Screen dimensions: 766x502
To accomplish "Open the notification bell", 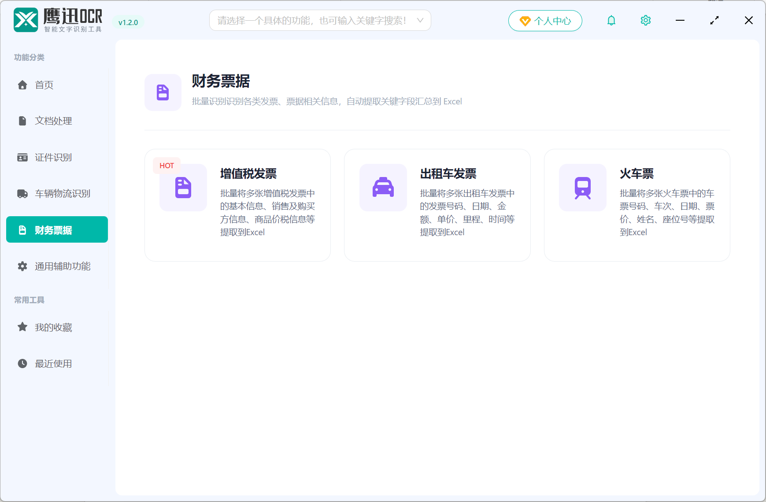I will click(x=611, y=20).
